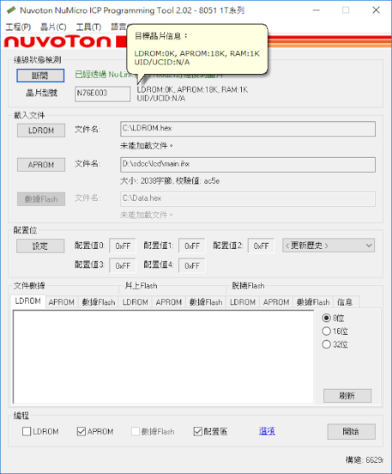This screenshot has width=392, height=474.
Task: Click the target chip info tooltip balloon
Action: pos(197,50)
